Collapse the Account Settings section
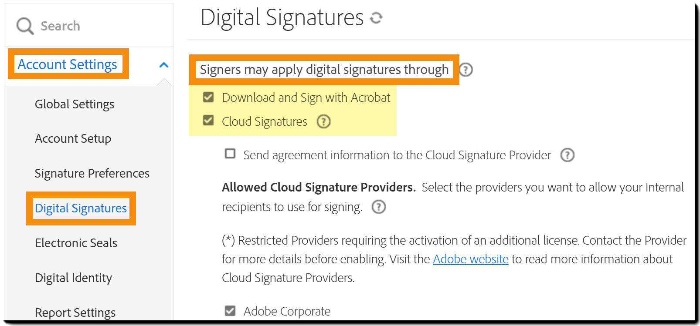Screen dimensions: 700x326 click(x=164, y=64)
